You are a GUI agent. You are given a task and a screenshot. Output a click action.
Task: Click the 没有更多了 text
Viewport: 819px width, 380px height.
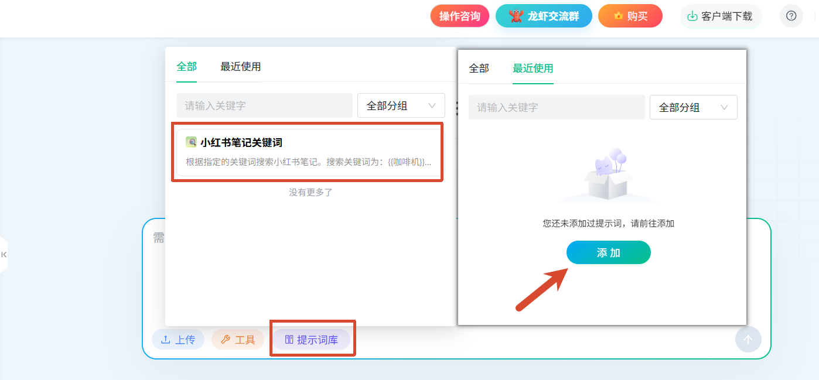coord(310,192)
